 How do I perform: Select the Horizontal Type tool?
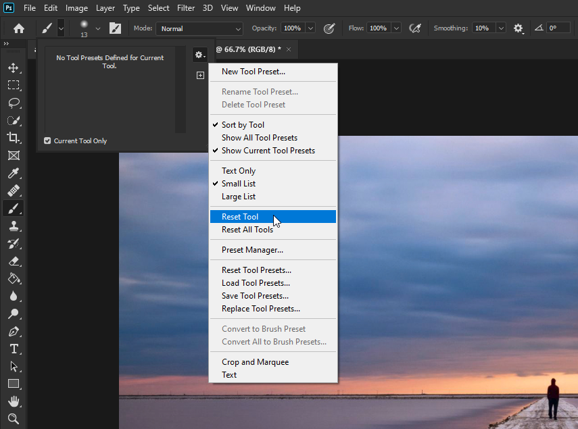coord(13,349)
